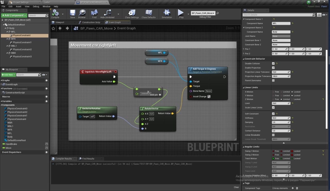
Task: Open Class Defaults
Action: coord(148,14)
